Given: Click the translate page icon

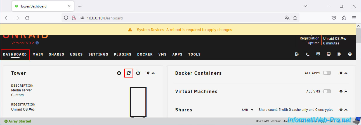Looking at the screenshot, I should coord(287,18).
